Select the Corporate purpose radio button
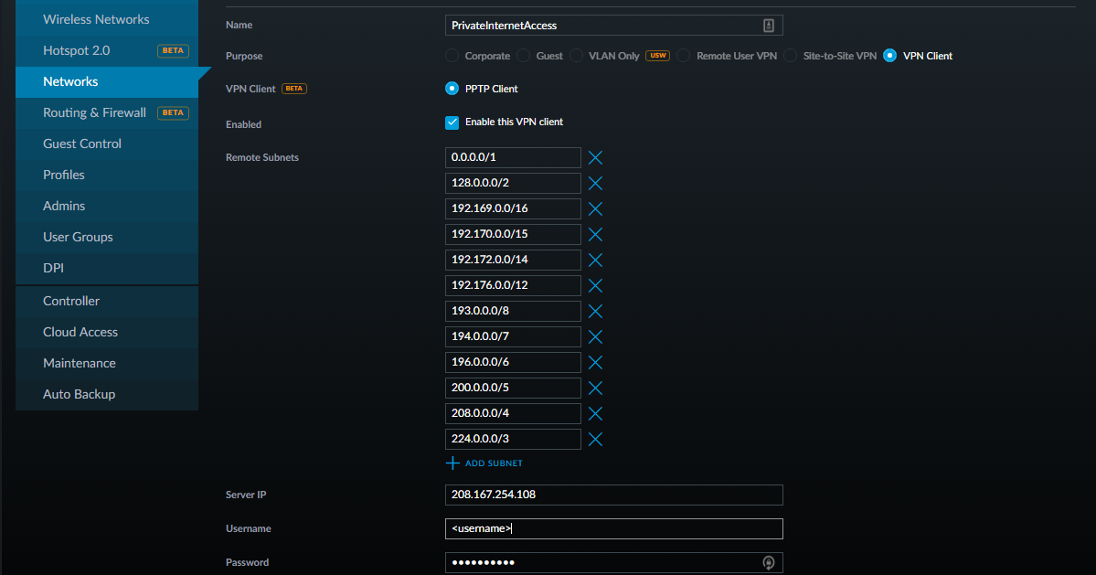The height and width of the screenshot is (575, 1096). coord(452,55)
